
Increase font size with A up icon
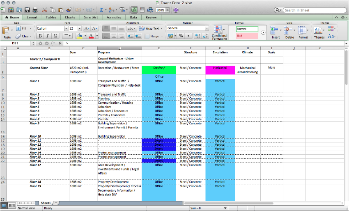tap(87, 28)
